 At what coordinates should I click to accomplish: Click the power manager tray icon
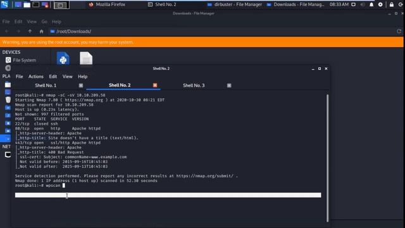click(380, 4)
